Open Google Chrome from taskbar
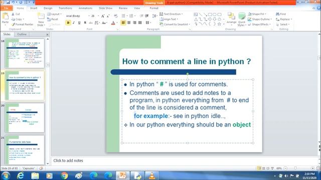The width and height of the screenshot is (321, 180). 64,175
